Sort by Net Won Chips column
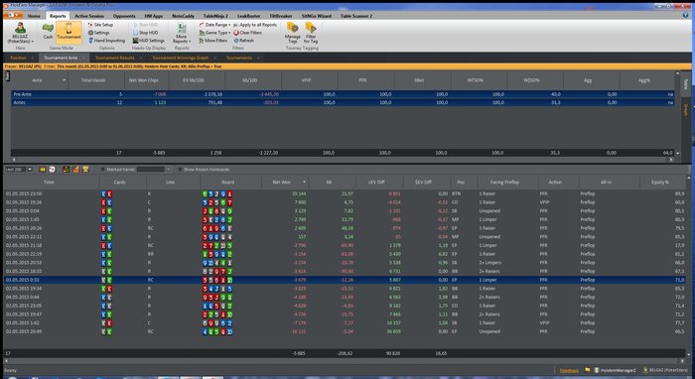The image size is (695, 379). point(144,80)
